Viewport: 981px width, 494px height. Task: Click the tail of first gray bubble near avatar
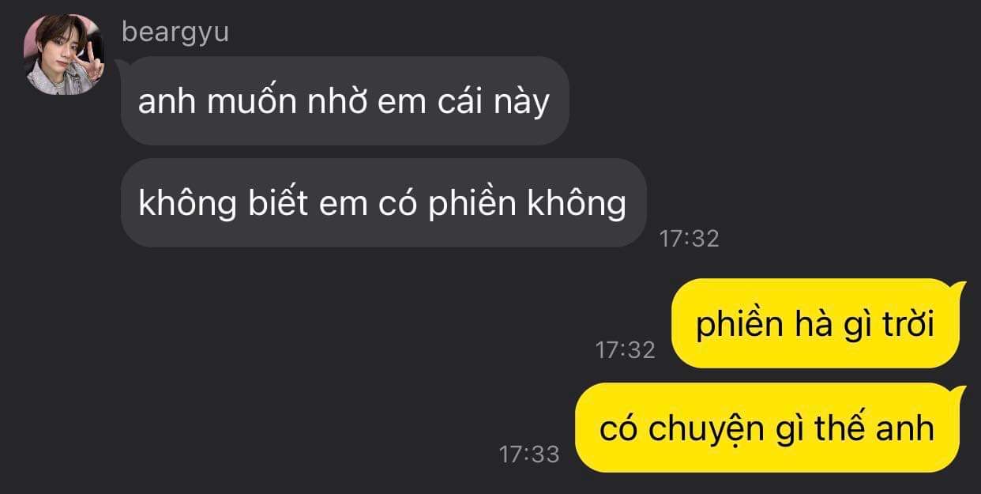(122, 63)
